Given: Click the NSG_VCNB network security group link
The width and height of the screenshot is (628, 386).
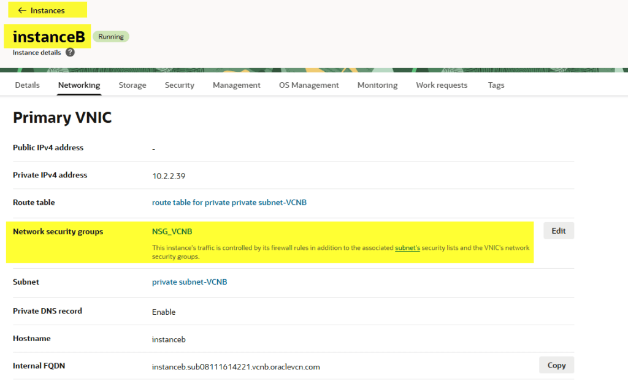Looking at the screenshot, I should 172,231.
